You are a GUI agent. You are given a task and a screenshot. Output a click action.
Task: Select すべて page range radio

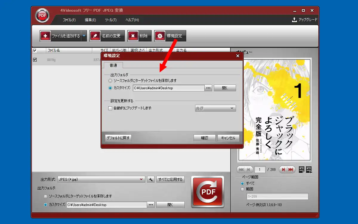[242, 183]
